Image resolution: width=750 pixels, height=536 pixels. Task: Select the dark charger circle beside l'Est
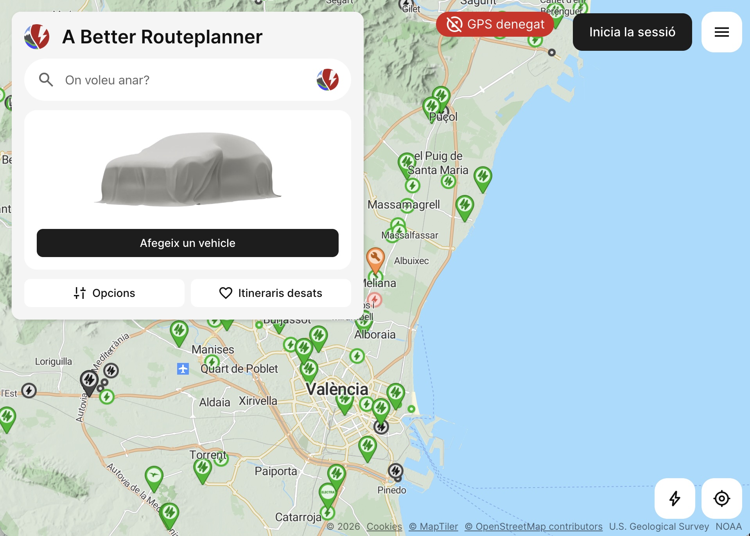coord(29,390)
